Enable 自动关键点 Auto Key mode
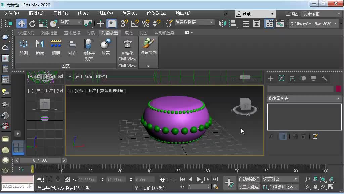 tap(249, 179)
